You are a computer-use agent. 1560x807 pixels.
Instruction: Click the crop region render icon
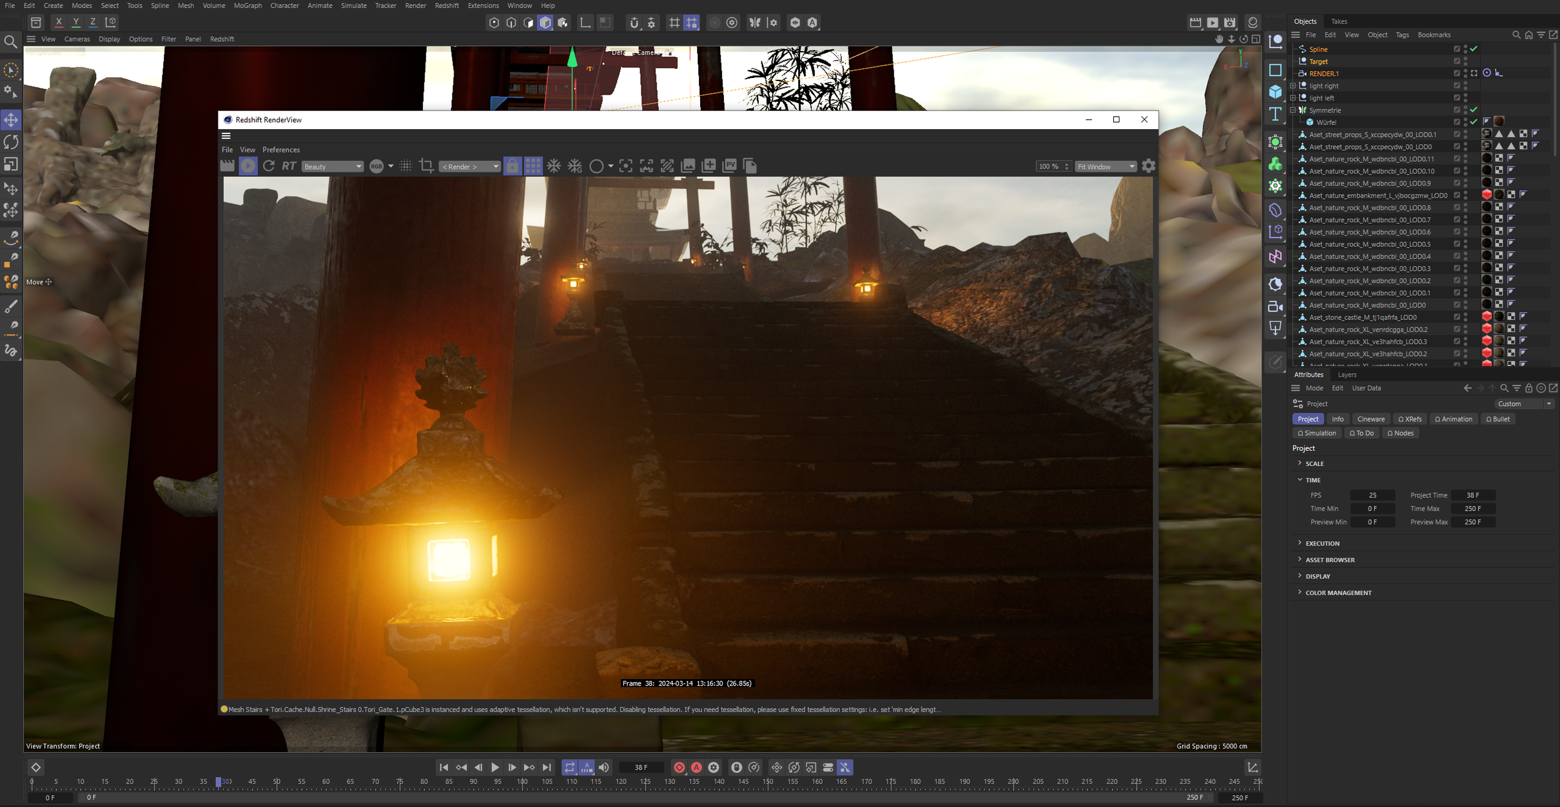427,166
